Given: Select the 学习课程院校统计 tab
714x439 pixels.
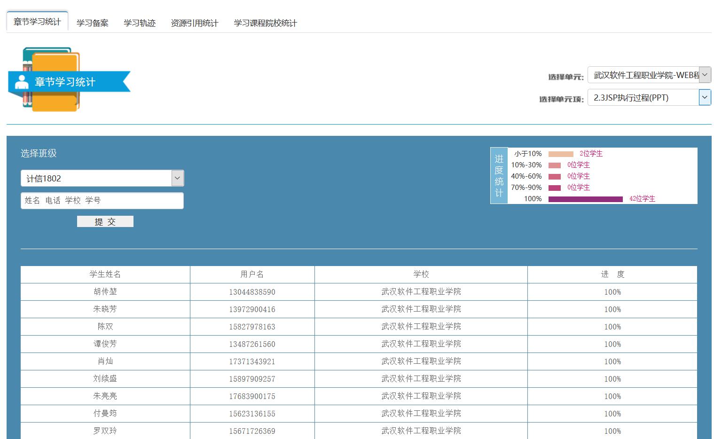Looking at the screenshot, I should (x=265, y=23).
